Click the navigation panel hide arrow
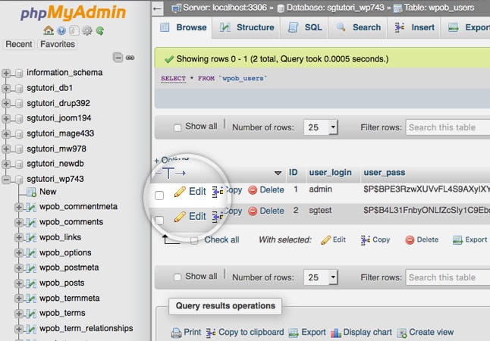490x341 pixels. [x=158, y=8]
